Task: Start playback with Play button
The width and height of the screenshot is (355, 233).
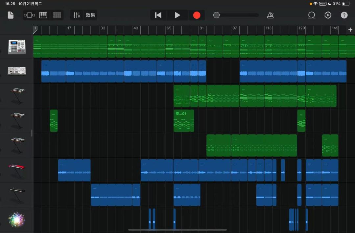Action: point(177,15)
